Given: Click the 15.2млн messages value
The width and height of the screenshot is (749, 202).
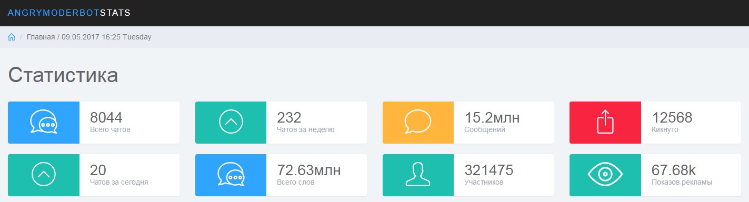Looking at the screenshot, I should pyautogui.click(x=492, y=118).
